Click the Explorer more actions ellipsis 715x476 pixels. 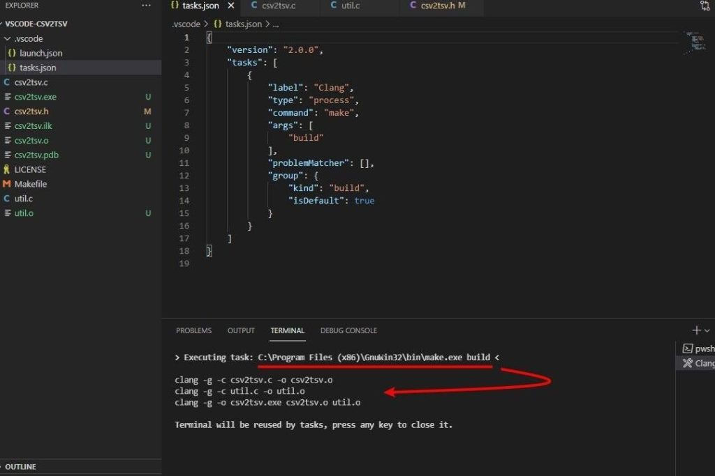[146, 6]
